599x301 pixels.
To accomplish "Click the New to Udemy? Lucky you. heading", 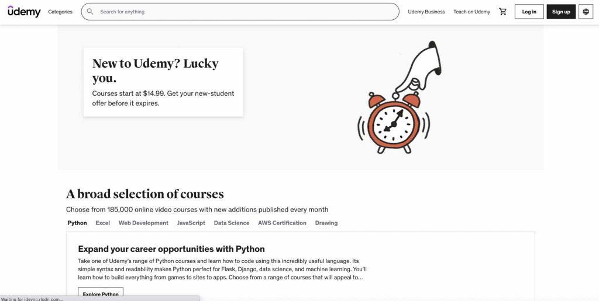I will click(x=156, y=71).
